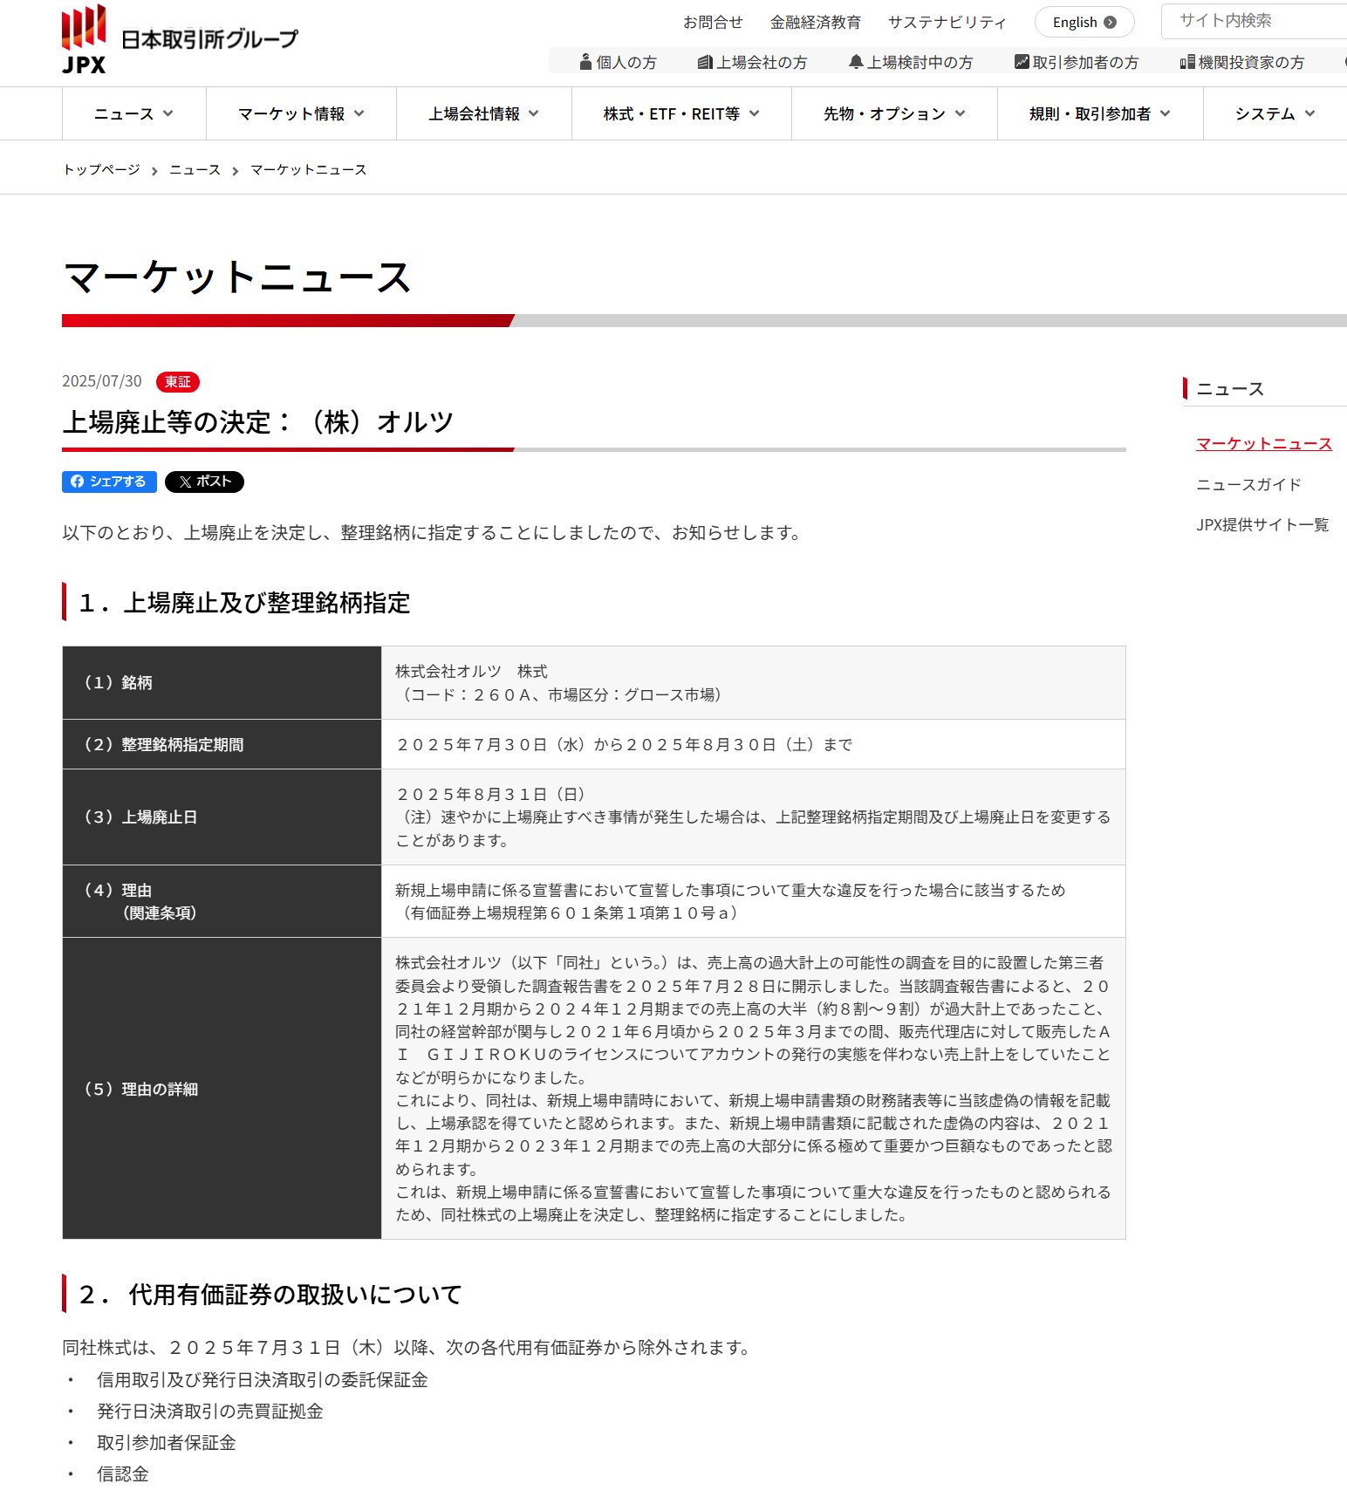Open 個人の方 audience tab
This screenshot has width=1347, height=1504.
pyautogui.click(x=619, y=62)
